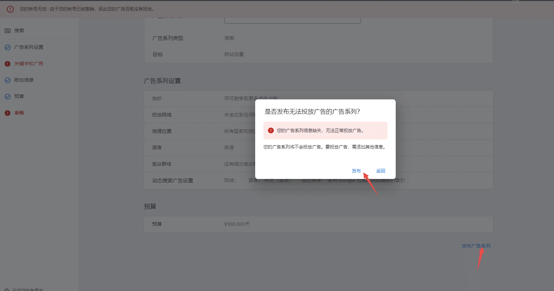Click the 投放网络 settings row
Image resolution: width=554 pixels, height=291 pixels.
point(319,115)
